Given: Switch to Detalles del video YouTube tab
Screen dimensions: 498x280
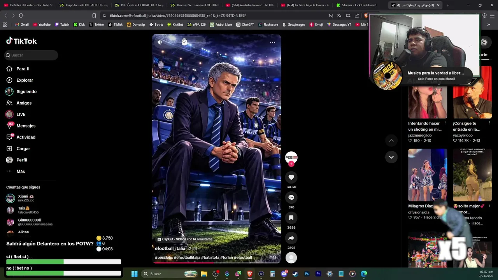Looking at the screenshot, I should pyautogui.click(x=28, y=5).
